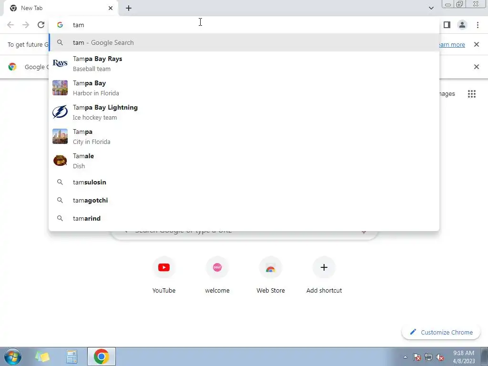The image size is (488, 366).
Task: Click the network status tray icon
Action: pos(428,357)
